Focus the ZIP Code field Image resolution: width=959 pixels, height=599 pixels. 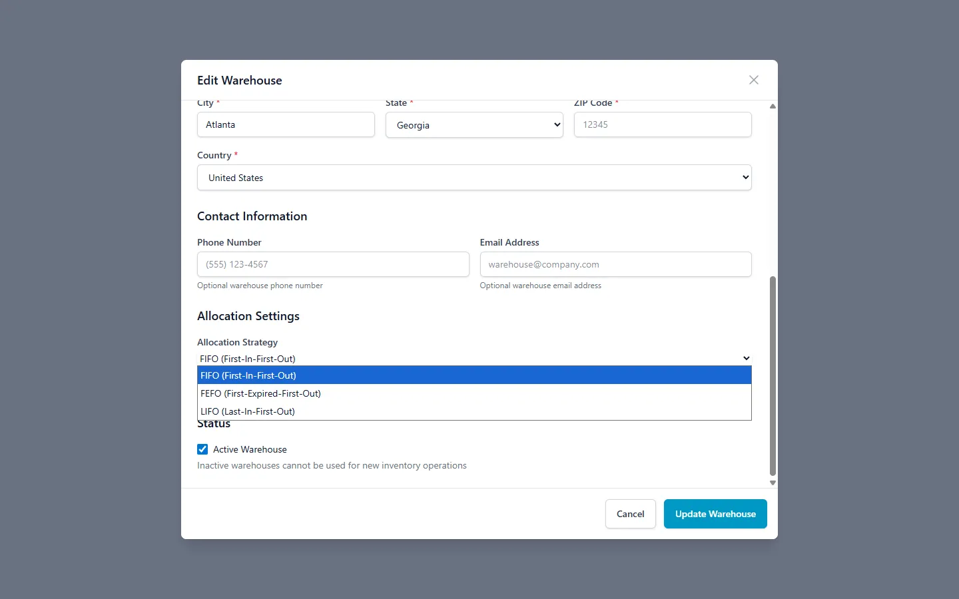point(662,124)
